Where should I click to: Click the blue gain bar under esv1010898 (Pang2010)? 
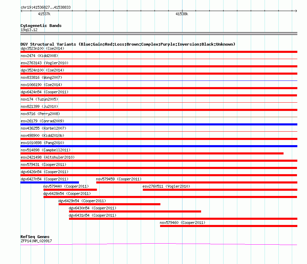pyautogui.click(x=159, y=146)
